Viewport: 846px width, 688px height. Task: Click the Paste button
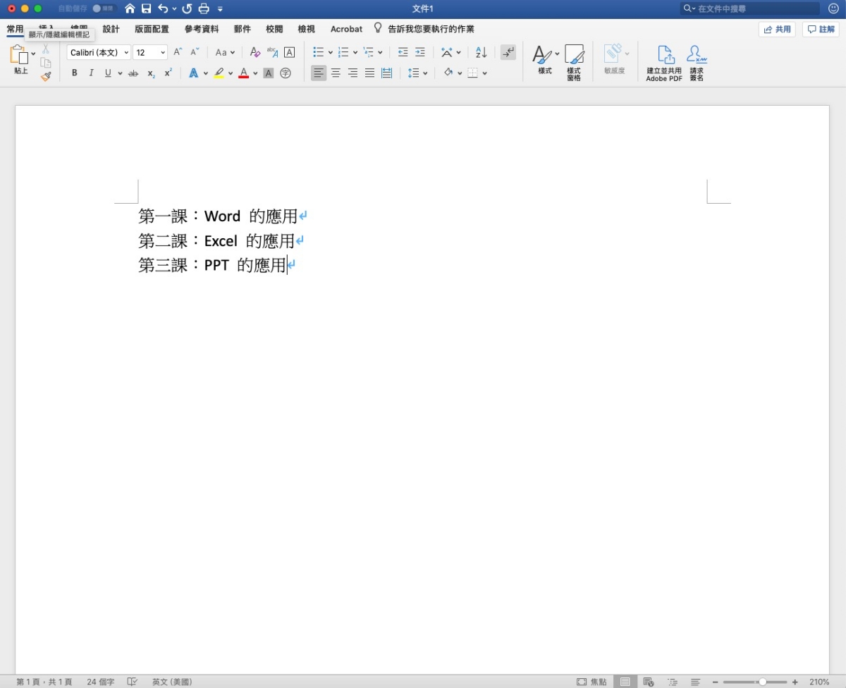click(20, 60)
